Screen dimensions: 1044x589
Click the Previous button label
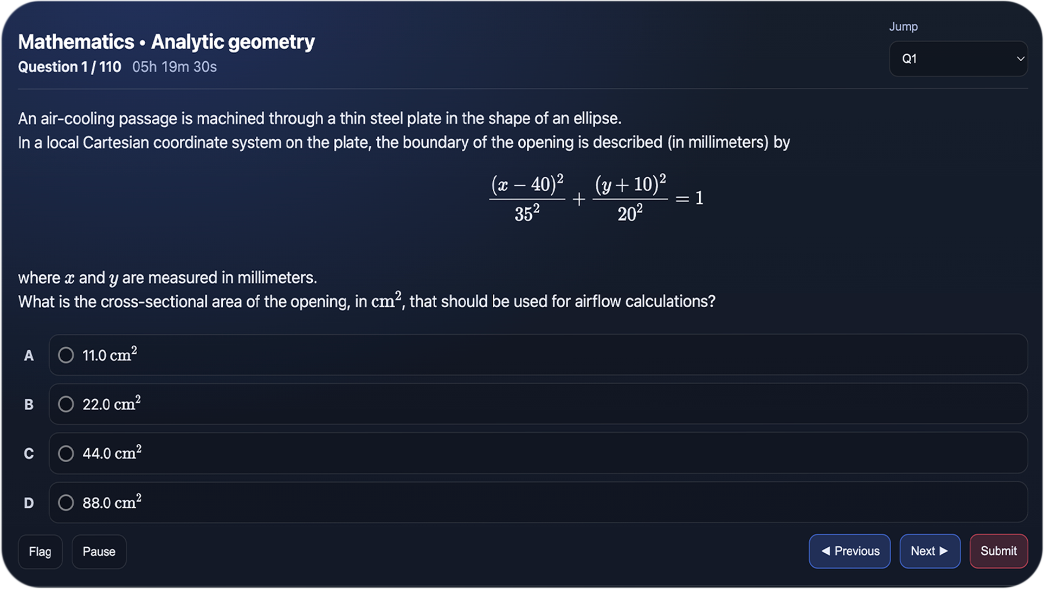857,551
